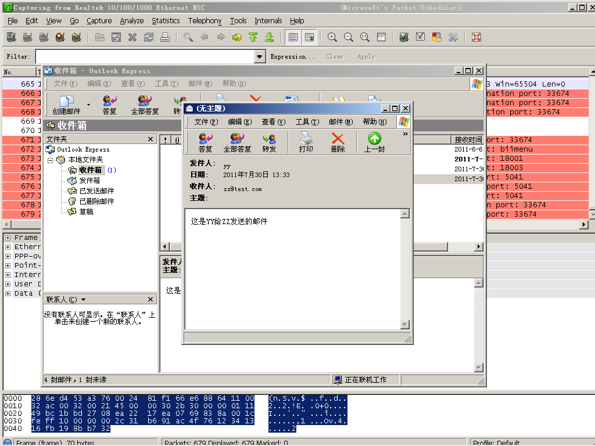
Task: Select 已删除邮件 folder in Outlook tree
Action: pos(96,202)
